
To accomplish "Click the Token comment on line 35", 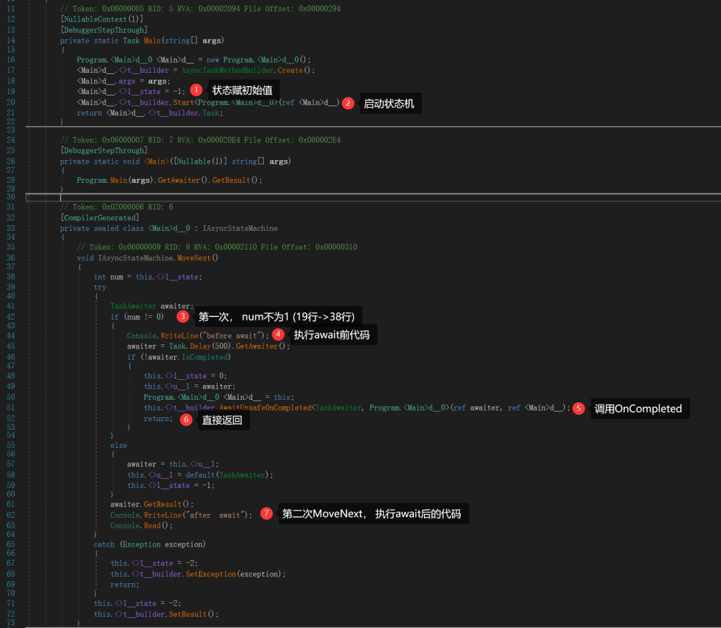I will point(217,247).
